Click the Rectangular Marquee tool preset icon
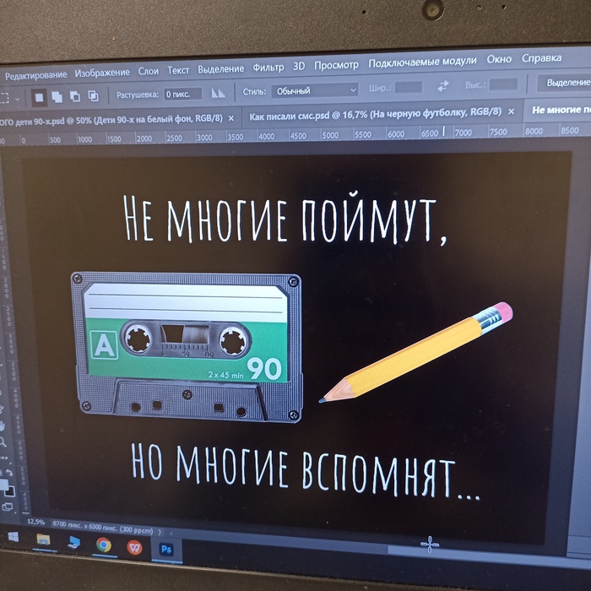This screenshot has height=591, width=591. tap(4, 99)
